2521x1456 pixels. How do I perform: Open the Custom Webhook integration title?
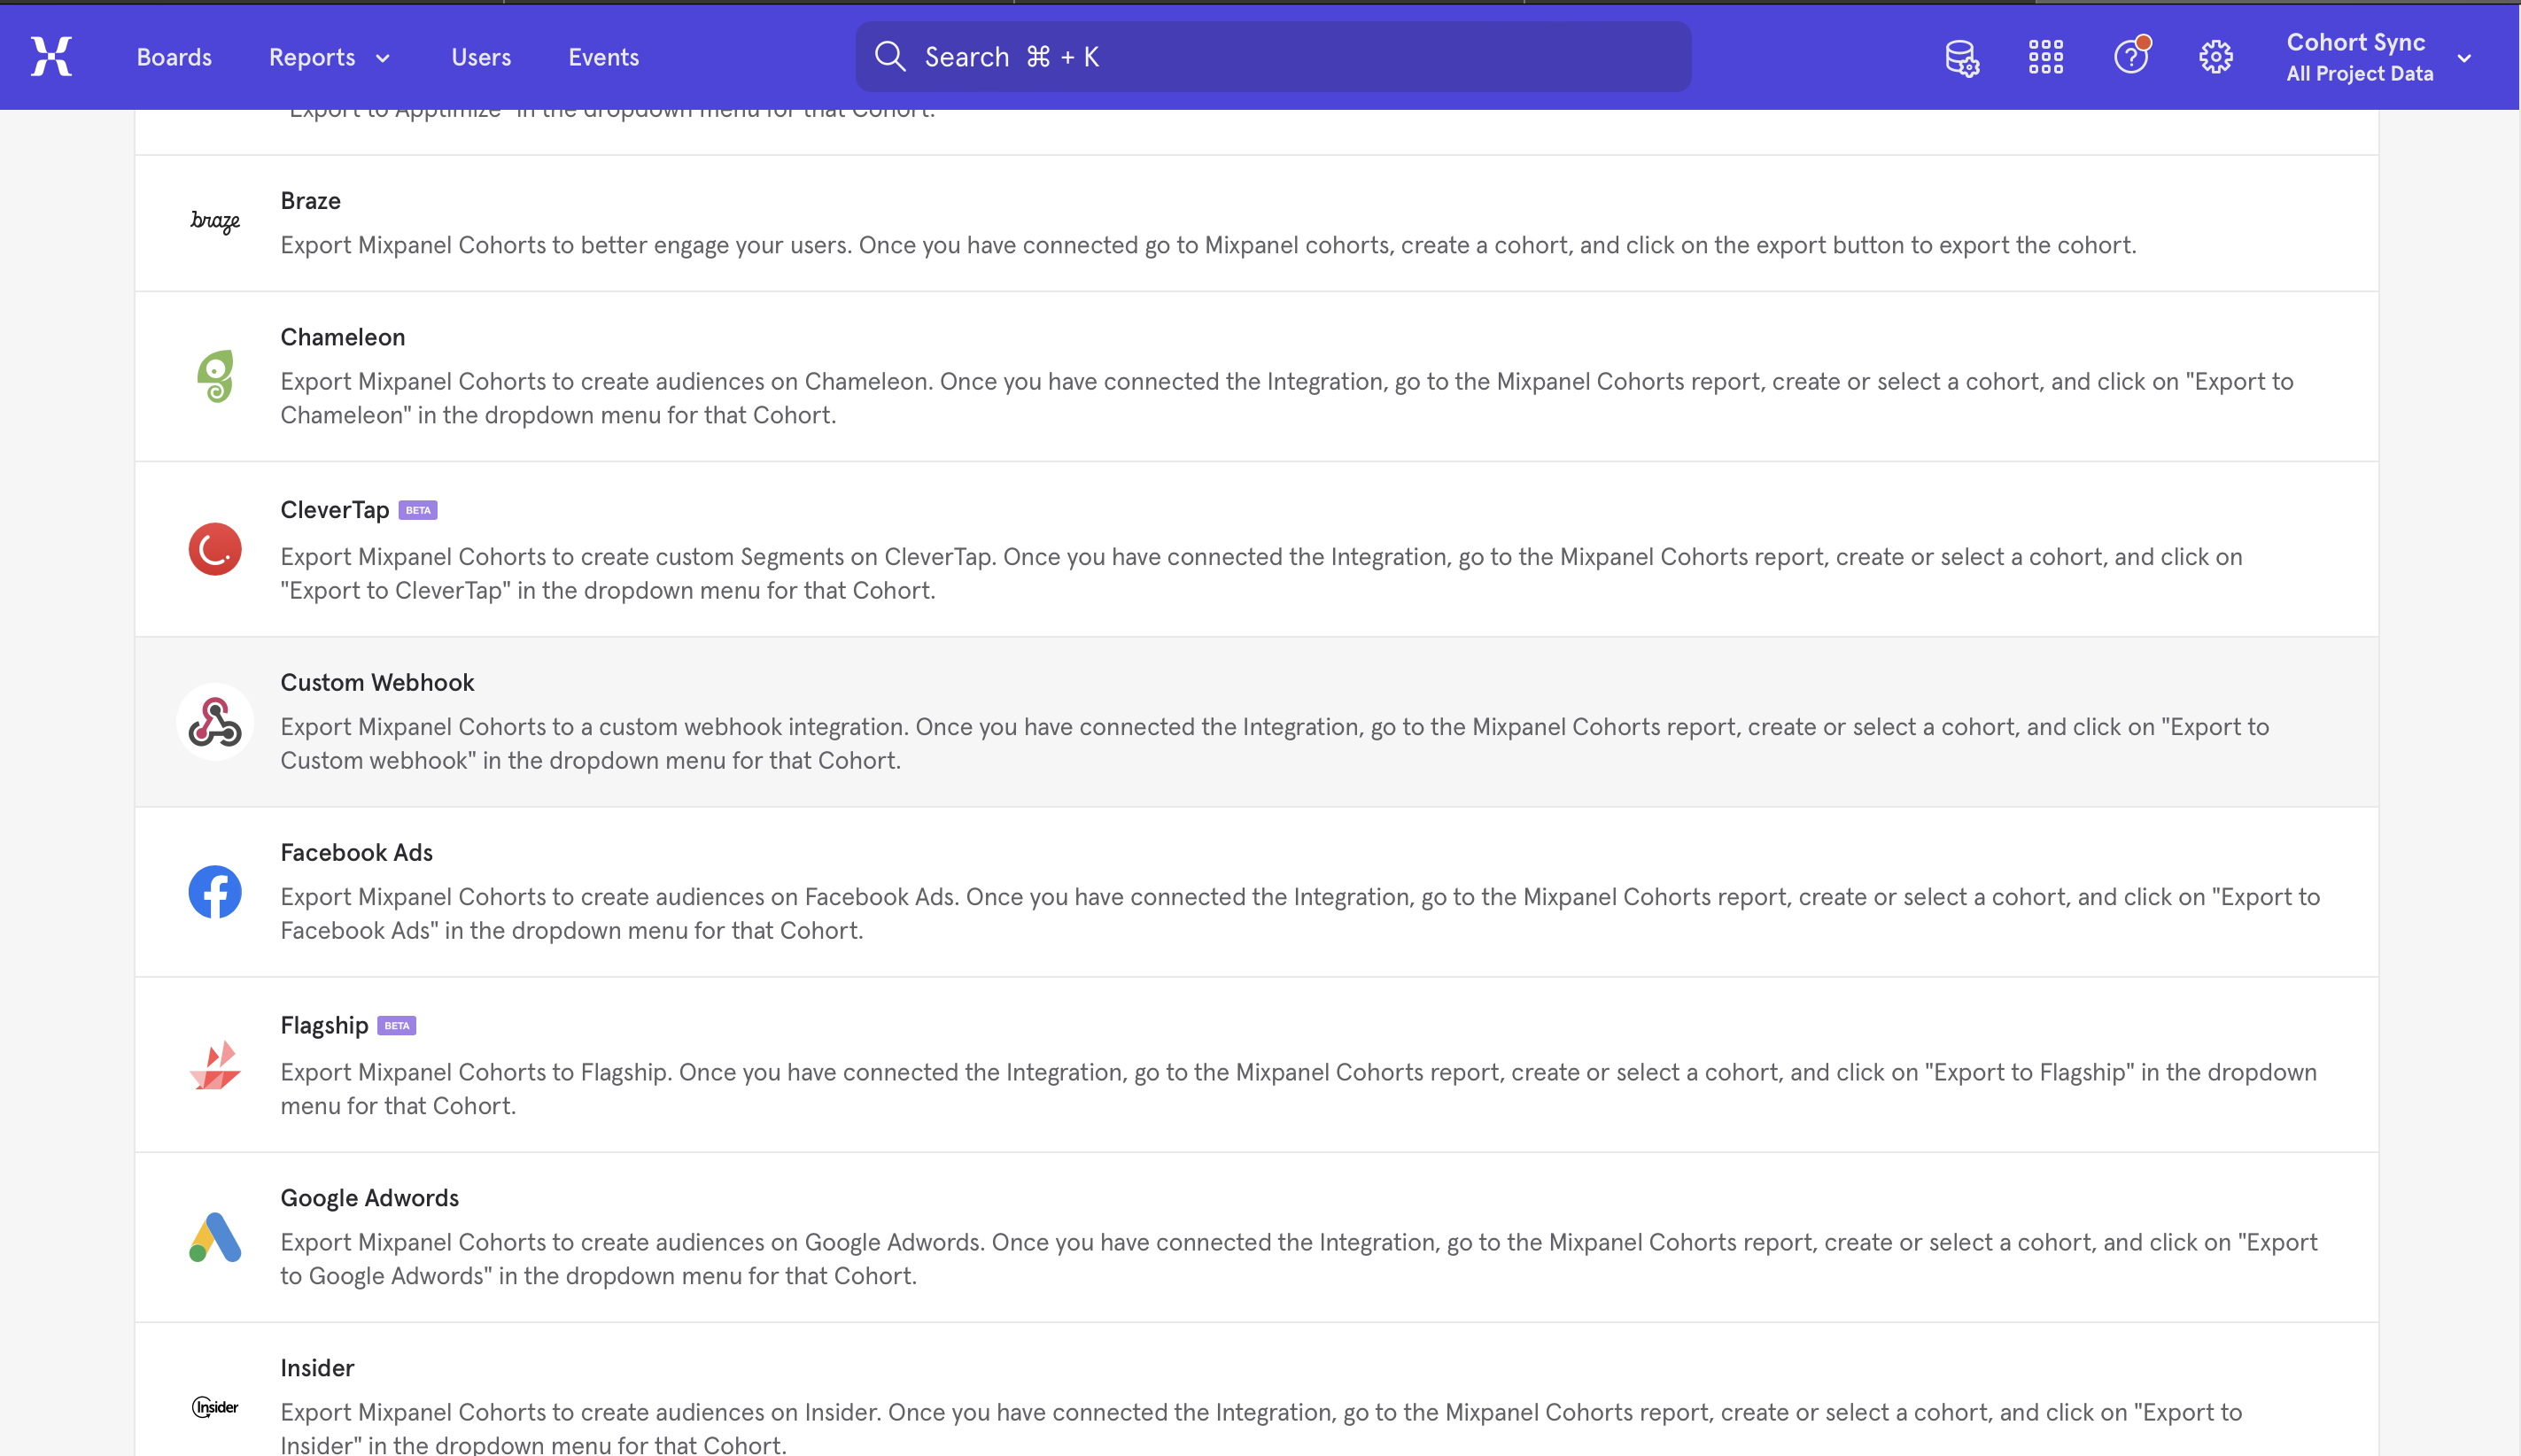pos(377,682)
